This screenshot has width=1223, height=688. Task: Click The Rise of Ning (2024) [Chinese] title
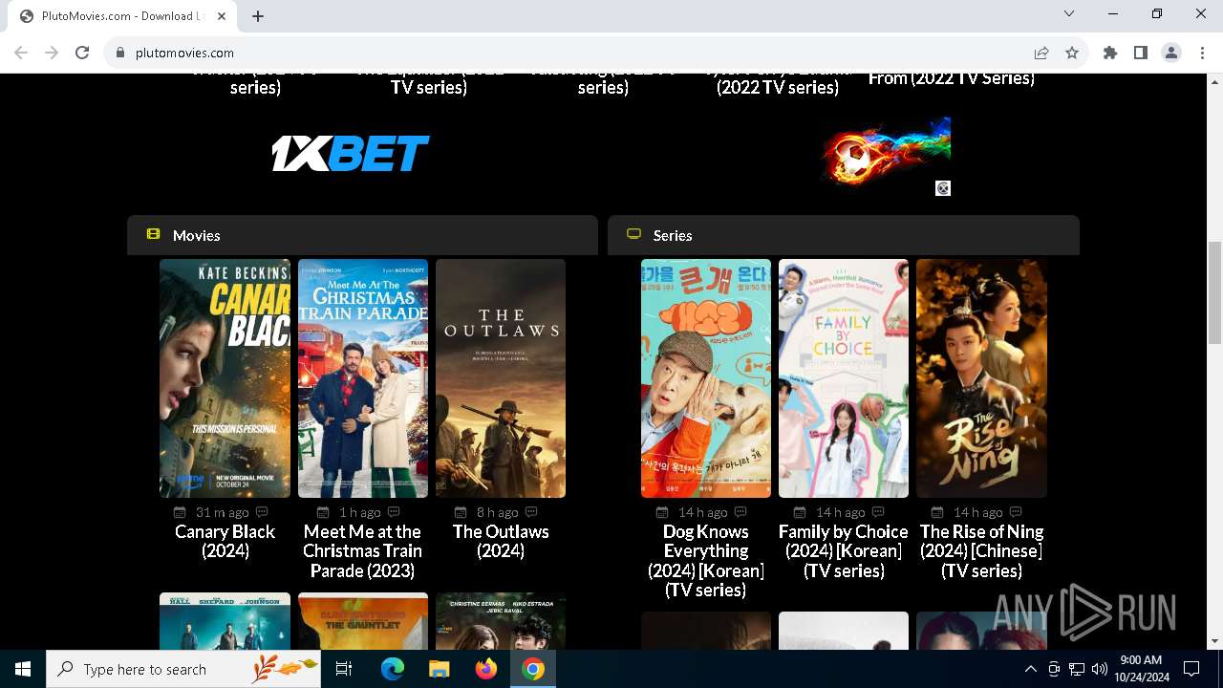tap(981, 550)
